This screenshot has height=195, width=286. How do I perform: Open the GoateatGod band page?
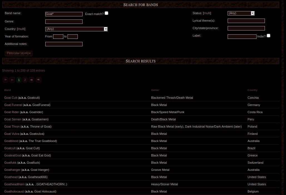[13, 156]
